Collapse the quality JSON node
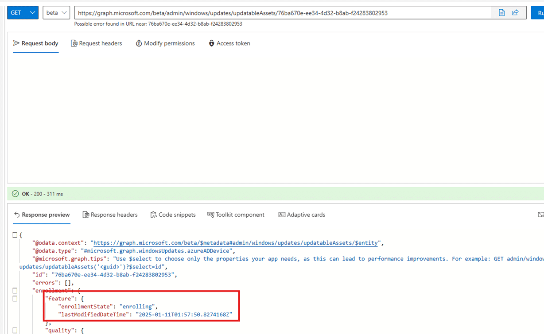Image resolution: width=544 pixels, height=334 pixels. pyautogui.click(x=15, y=330)
